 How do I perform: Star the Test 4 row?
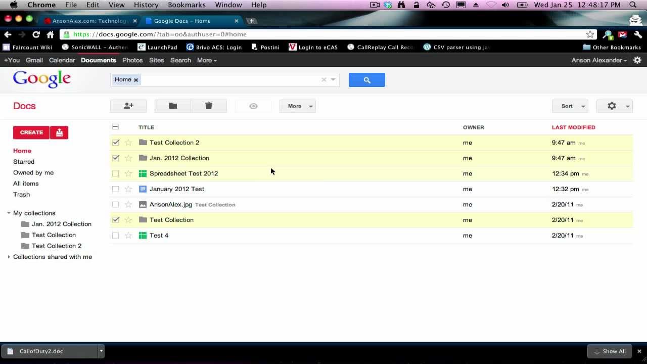point(128,236)
